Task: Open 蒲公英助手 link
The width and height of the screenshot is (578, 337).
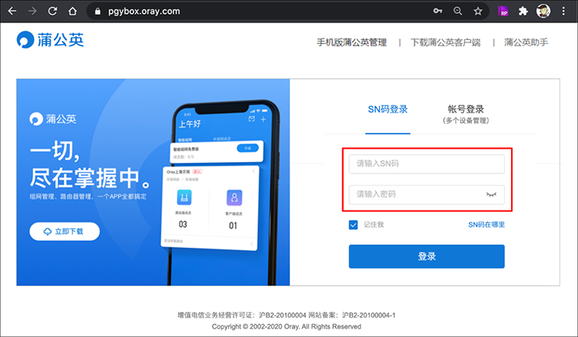Action: pyautogui.click(x=526, y=42)
